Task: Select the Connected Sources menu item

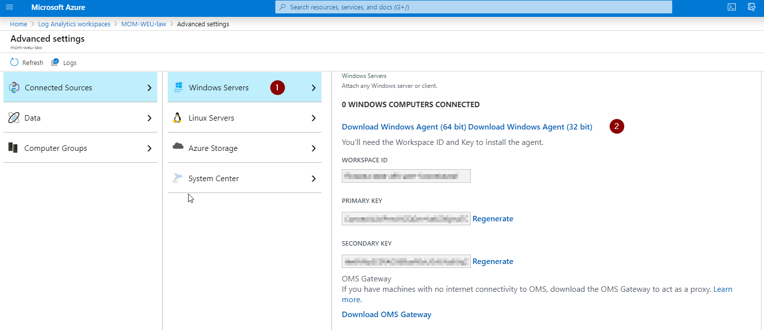Action: pyautogui.click(x=80, y=87)
